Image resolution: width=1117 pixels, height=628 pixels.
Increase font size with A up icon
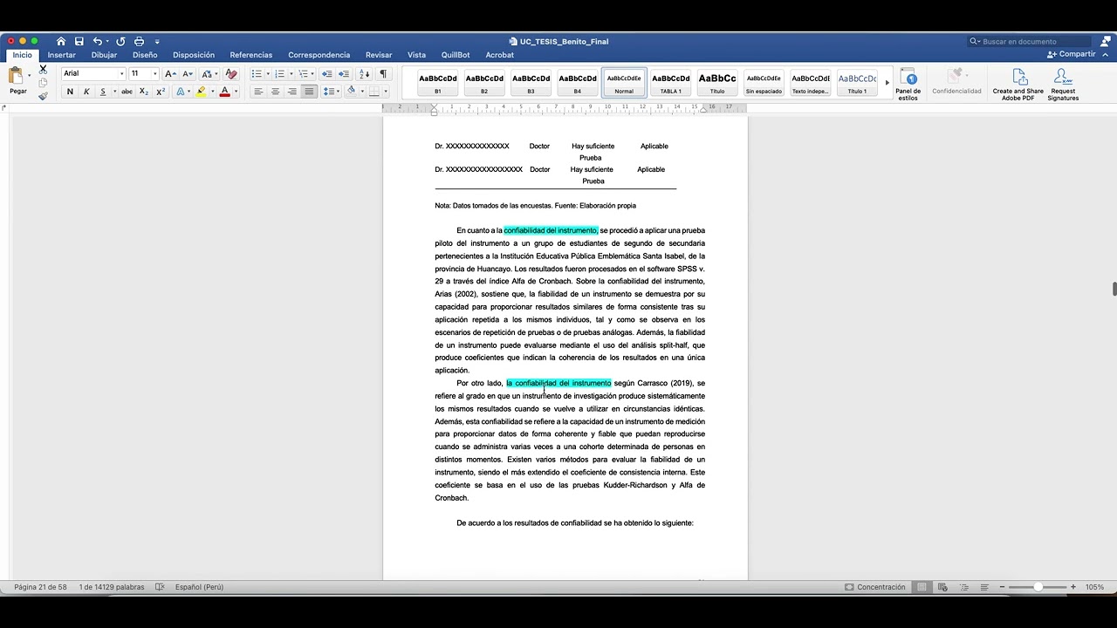170,74
